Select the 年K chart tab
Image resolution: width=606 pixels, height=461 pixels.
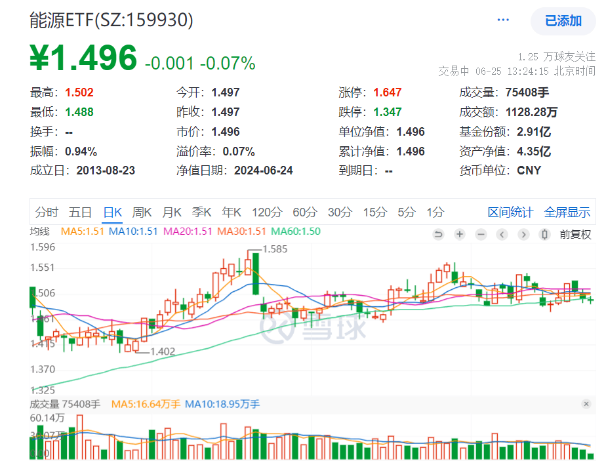click(x=232, y=212)
